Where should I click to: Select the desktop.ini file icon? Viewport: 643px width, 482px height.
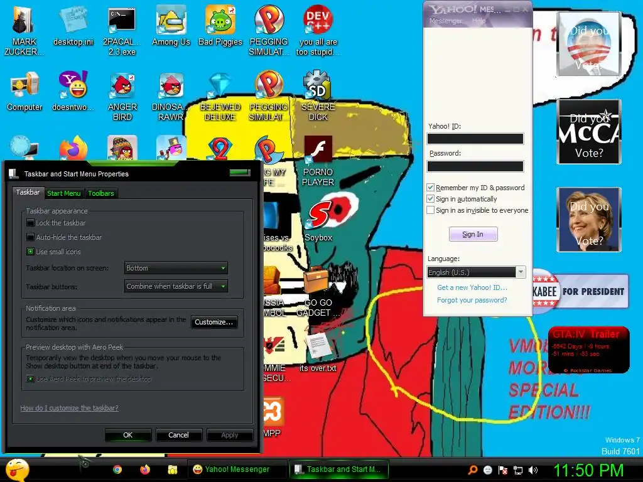(x=73, y=26)
